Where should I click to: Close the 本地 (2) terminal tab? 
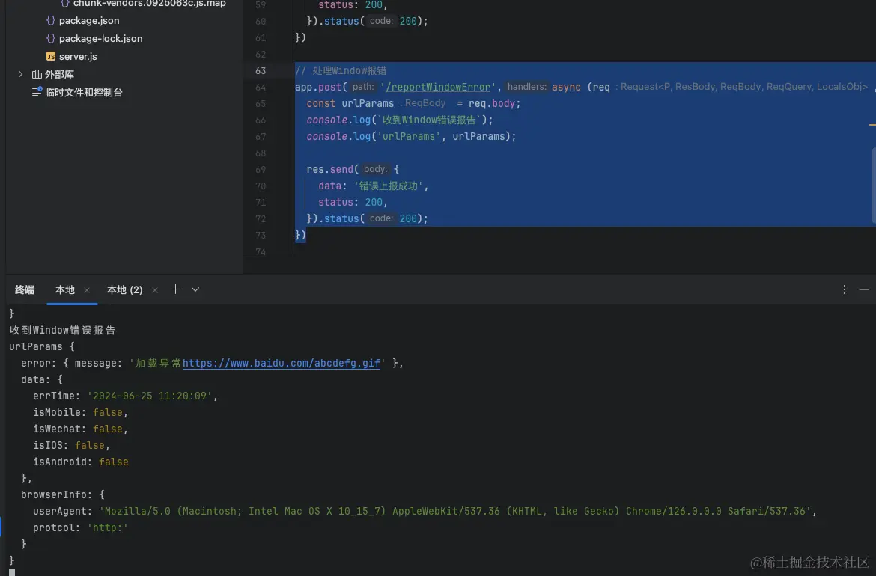[x=155, y=290]
